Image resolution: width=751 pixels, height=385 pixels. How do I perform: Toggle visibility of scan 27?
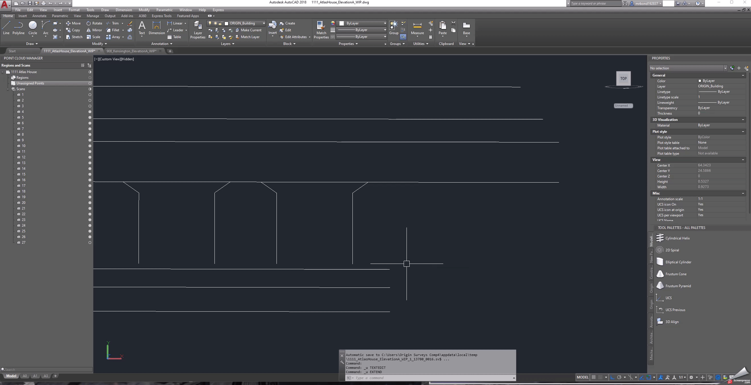coord(90,243)
